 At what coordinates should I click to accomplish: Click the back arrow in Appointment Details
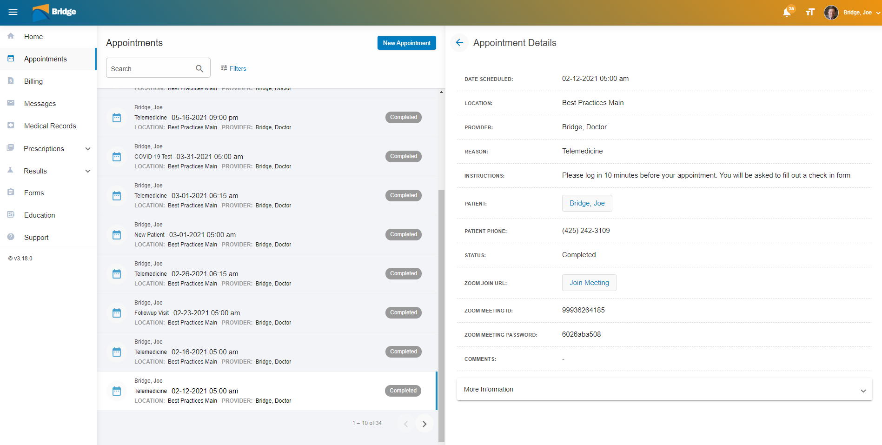point(459,43)
